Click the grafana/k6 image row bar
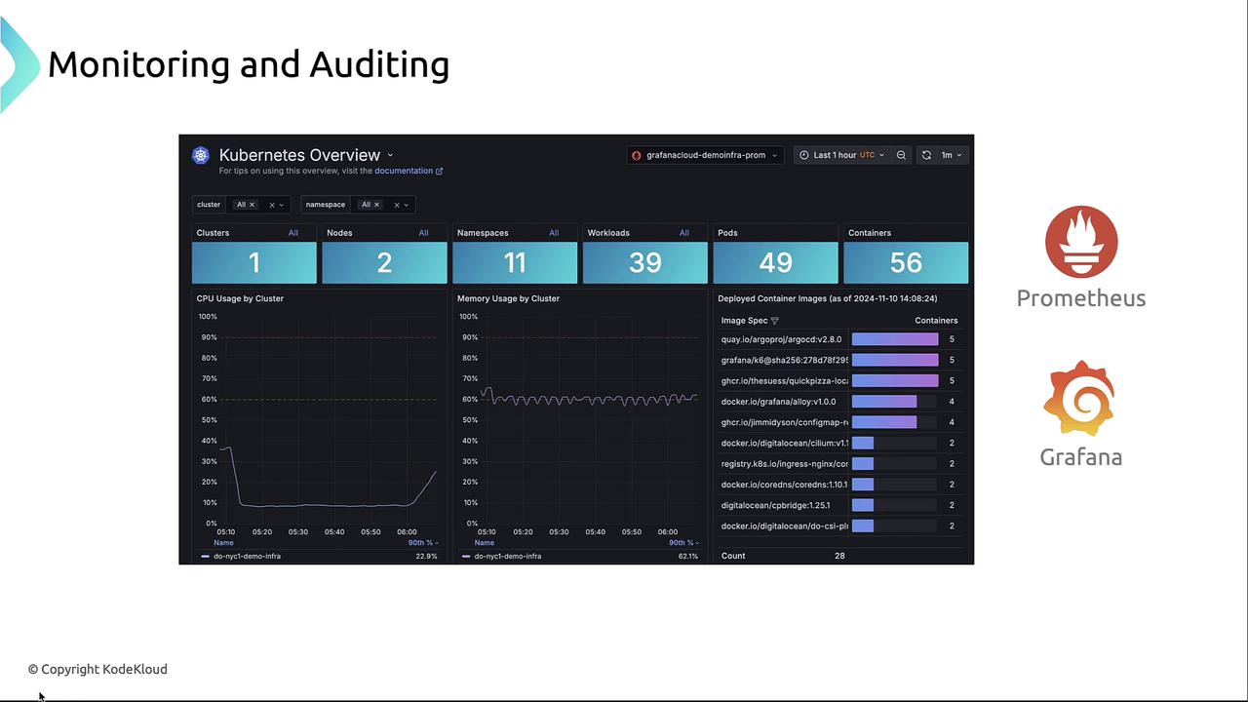The width and height of the screenshot is (1248, 702). pyautogui.click(x=895, y=360)
